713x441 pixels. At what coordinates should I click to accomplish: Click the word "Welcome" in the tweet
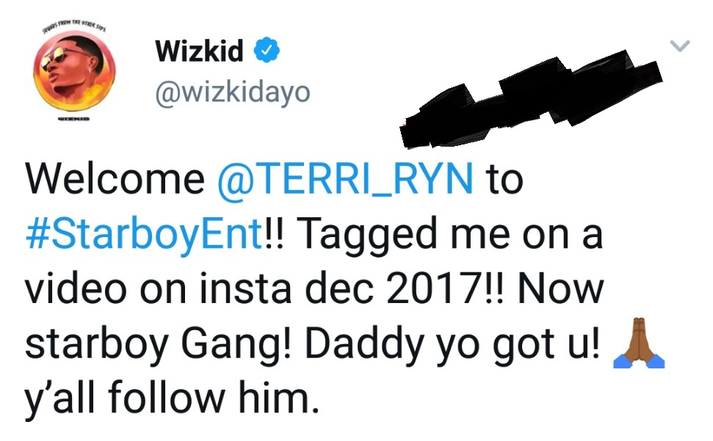[115, 181]
